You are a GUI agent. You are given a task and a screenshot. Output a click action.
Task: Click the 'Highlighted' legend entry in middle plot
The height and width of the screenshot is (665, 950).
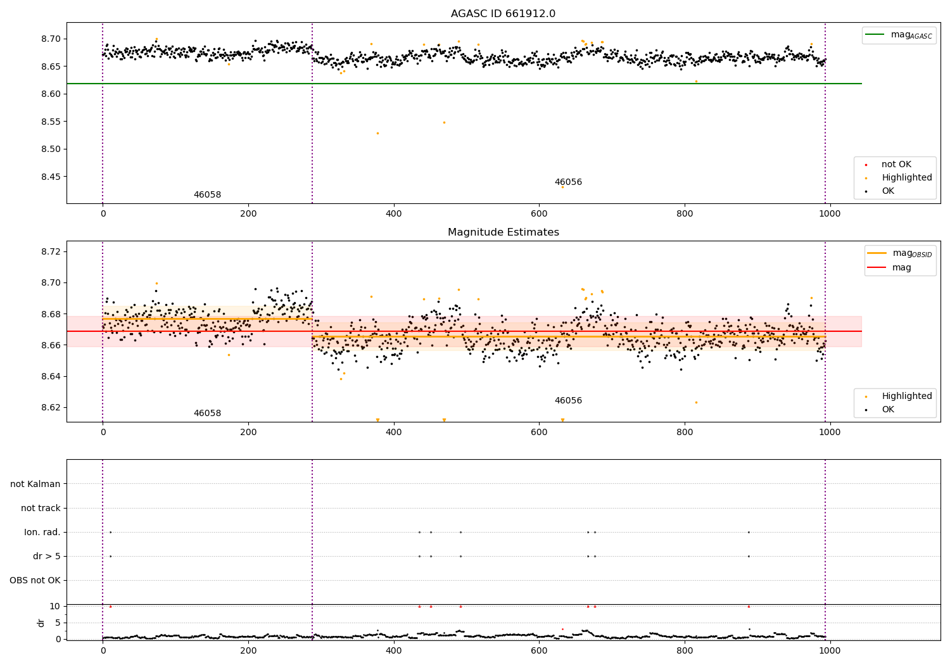898,396
